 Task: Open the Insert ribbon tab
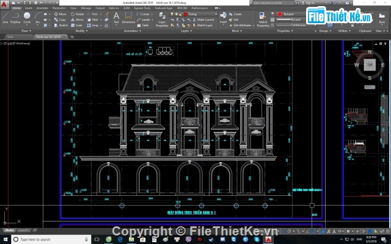pyautogui.click(x=29, y=8)
